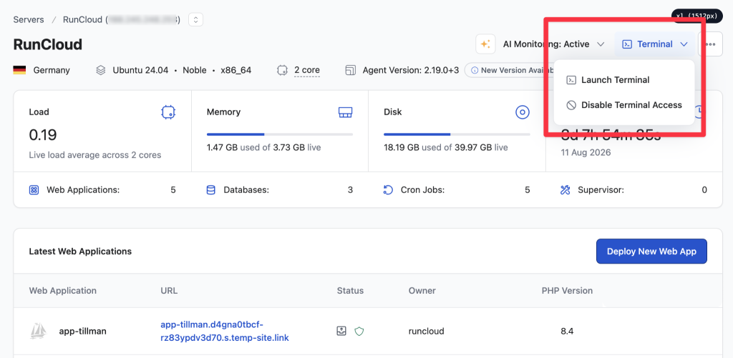This screenshot has width=733, height=358.
Task: Click the agent version icon
Action: [x=351, y=70]
